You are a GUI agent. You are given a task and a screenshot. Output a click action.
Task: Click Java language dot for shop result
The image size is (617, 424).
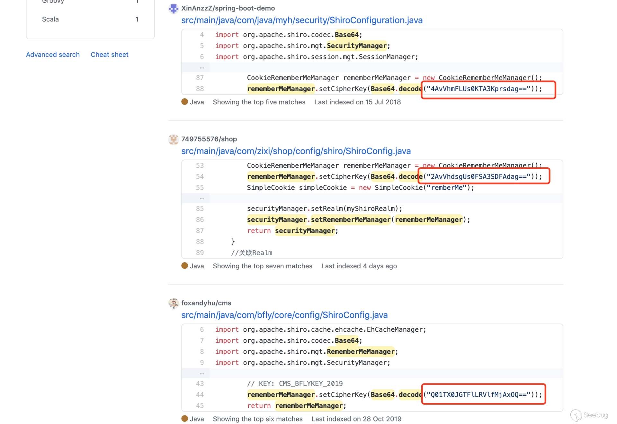pos(184,266)
